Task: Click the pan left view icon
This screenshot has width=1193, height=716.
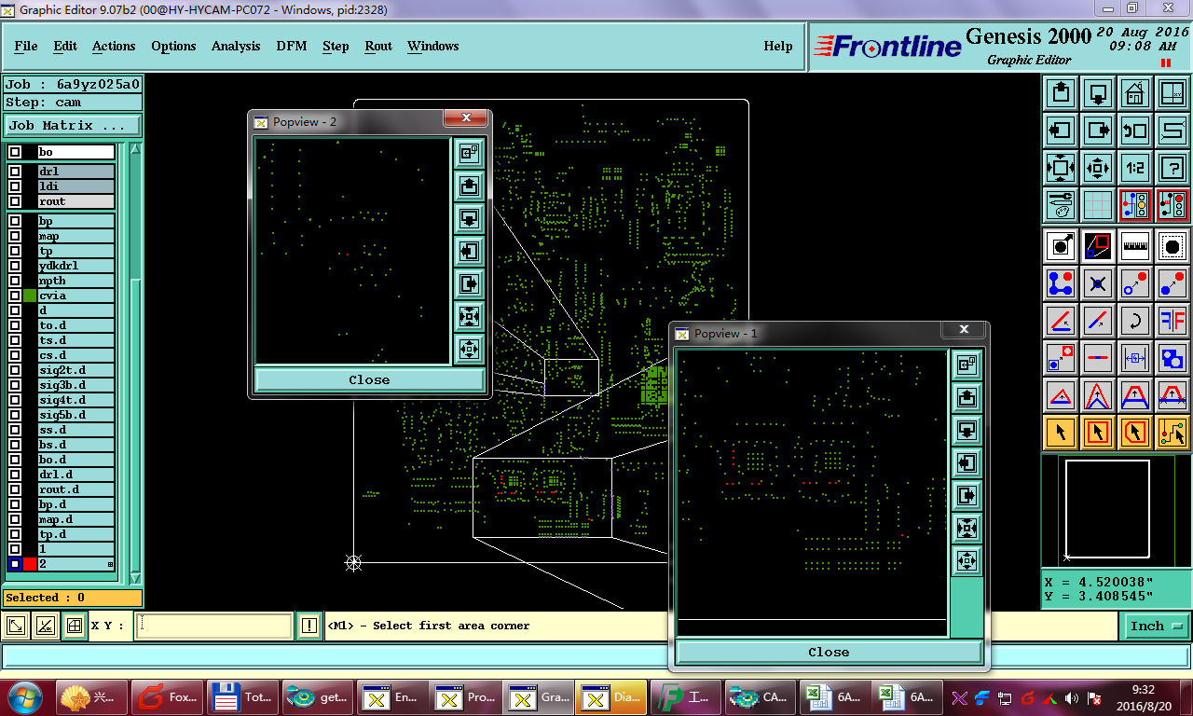Action: 1061,131
